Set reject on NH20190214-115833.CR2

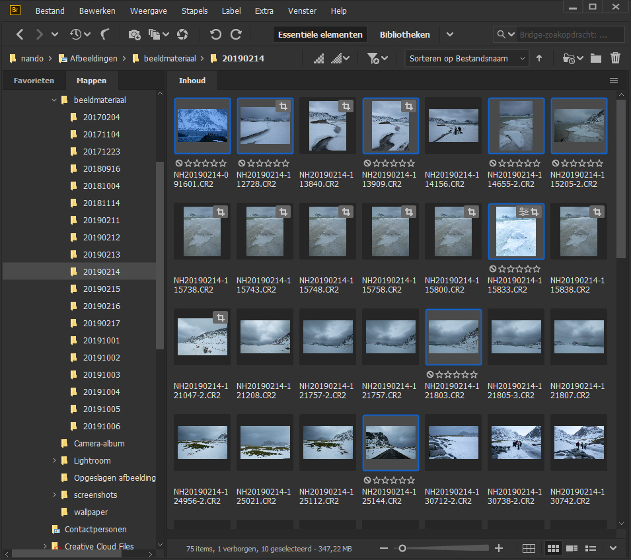tap(492, 269)
